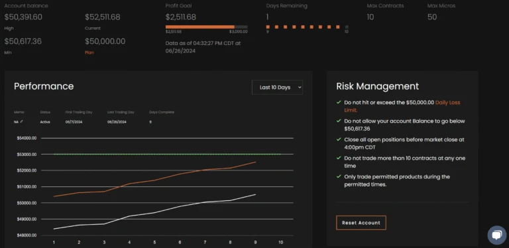Click the 4:00pm CDT market close rule

pos(404,143)
